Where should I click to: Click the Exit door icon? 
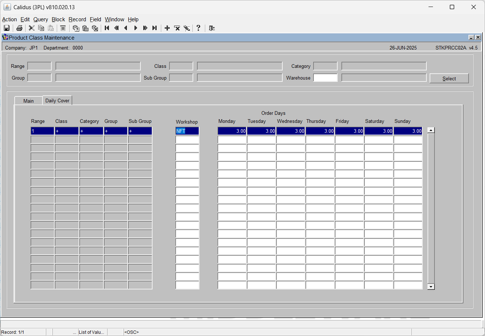pos(212,28)
